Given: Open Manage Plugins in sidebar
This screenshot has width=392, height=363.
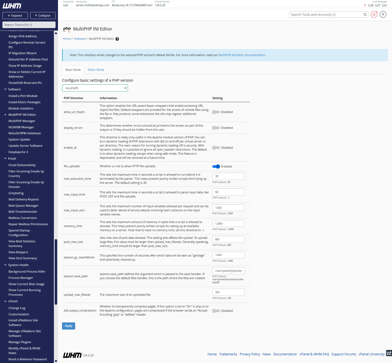Looking at the screenshot, I should [x=20, y=342].
